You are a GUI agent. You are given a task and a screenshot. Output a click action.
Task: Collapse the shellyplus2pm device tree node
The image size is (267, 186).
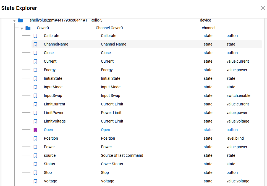[14, 21]
